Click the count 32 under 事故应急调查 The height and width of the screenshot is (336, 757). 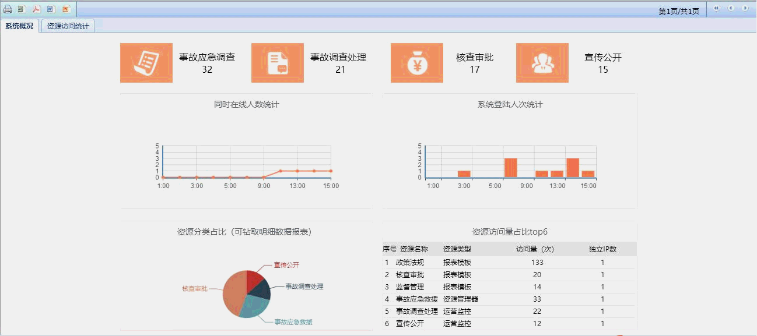pyautogui.click(x=207, y=70)
